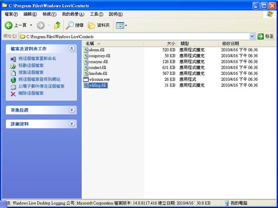Toggle the Folders pane button
The height and width of the screenshot is (208, 278).
coord(99,25)
